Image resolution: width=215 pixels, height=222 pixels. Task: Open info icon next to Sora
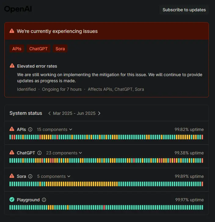click(30, 176)
